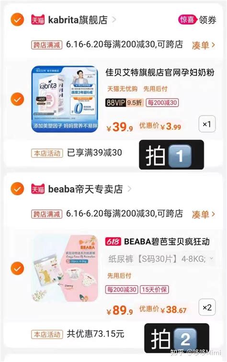
Task: Expand the 纸尿裤 S码30片 spec dropdown
Action: coord(161,259)
